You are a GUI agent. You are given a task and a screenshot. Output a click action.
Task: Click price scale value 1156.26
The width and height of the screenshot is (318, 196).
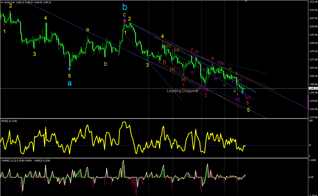coord(313,76)
